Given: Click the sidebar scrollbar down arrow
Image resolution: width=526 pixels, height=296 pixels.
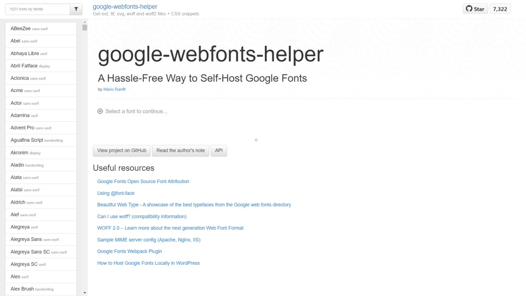Looking at the screenshot, I should pyautogui.click(x=84, y=292).
